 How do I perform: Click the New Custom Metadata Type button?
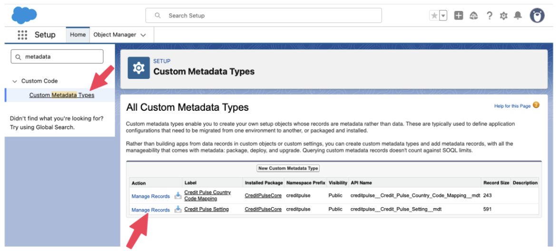point(288,168)
